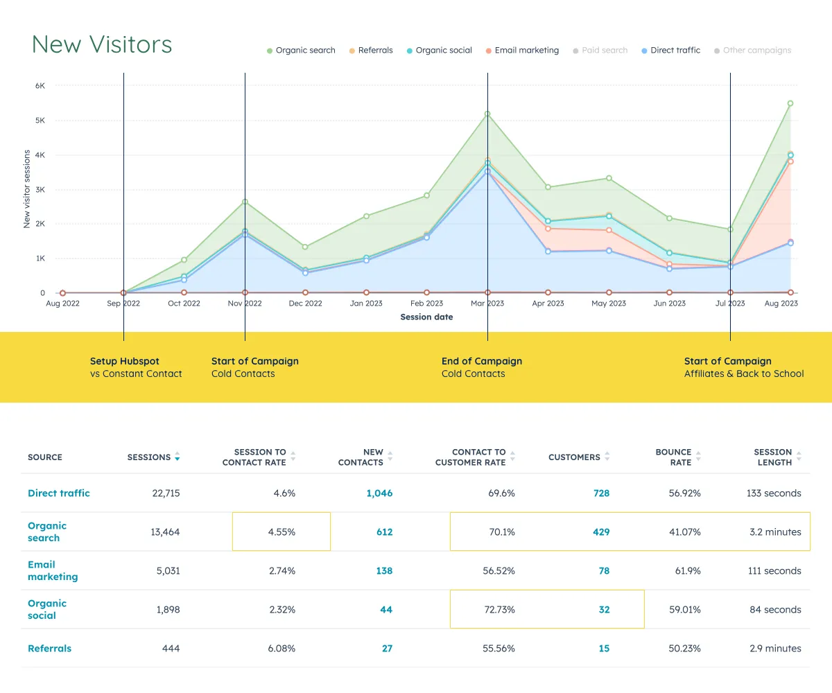Sort by Contact to Customer Rate arrows

coord(513,457)
